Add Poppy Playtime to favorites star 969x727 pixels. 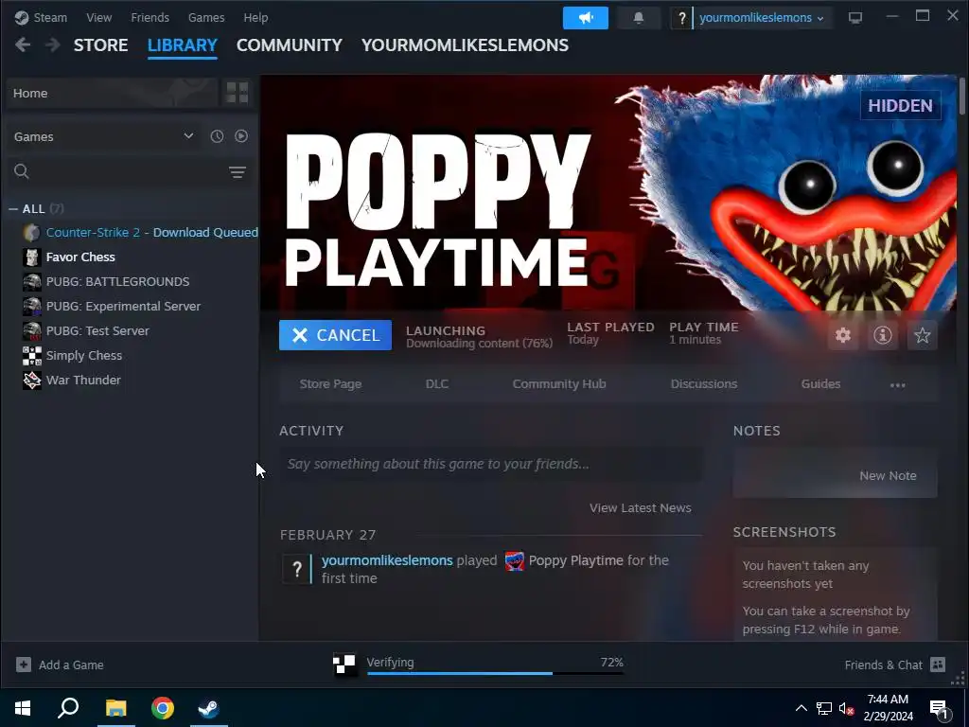click(922, 335)
